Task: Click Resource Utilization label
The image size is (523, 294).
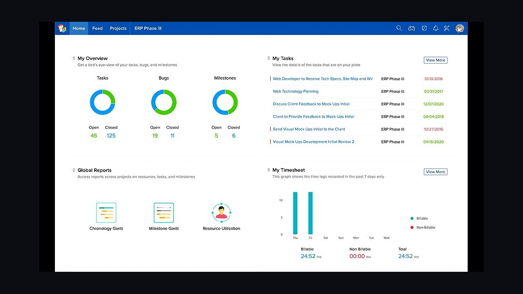Action: coord(221,228)
